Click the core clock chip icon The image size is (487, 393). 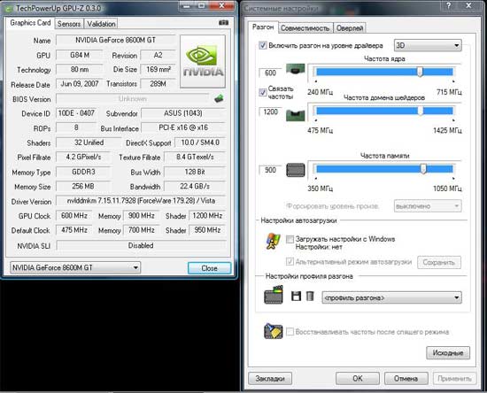click(296, 69)
